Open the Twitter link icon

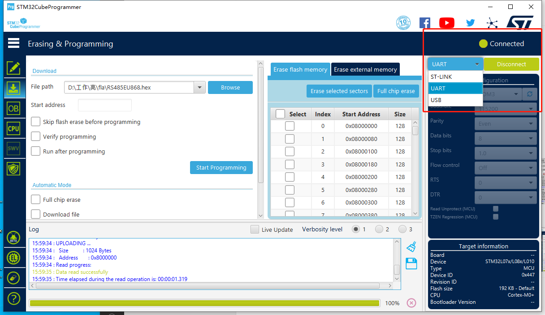[470, 23]
